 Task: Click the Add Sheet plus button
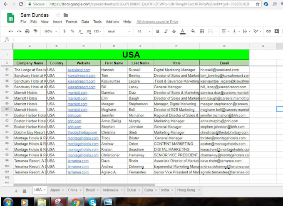coord(16,191)
